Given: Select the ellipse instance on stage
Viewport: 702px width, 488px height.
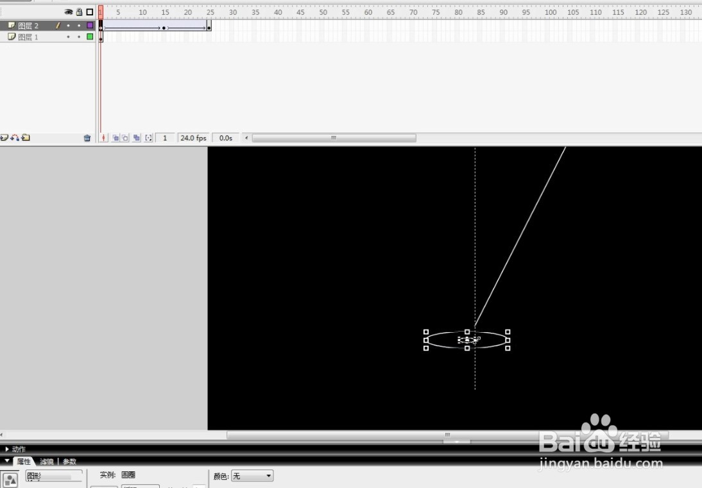Looking at the screenshot, I should click(x=467, y=340).
